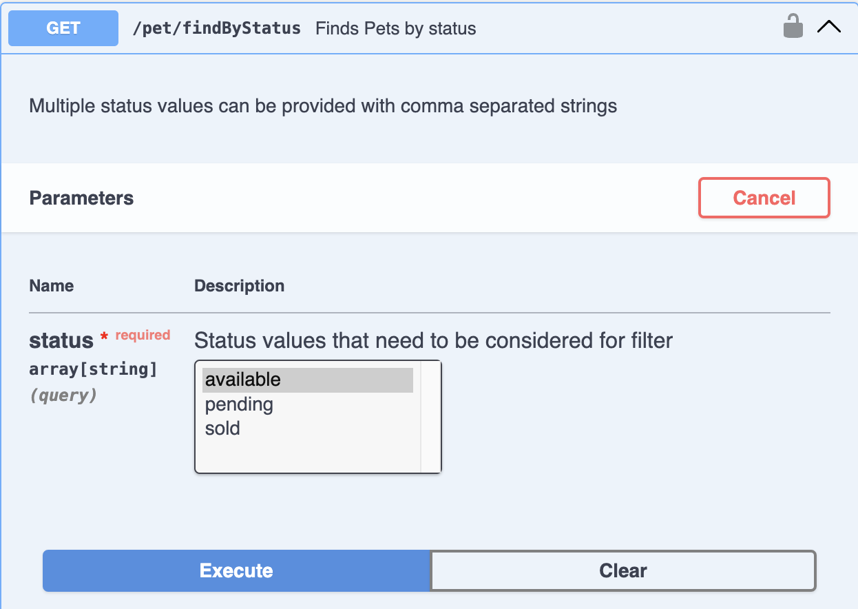
Task: Collapse the findByStatus operation with chevron
Action: 828,28
